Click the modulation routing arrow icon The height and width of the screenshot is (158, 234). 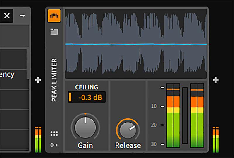pyautogui.click(x=54, y=145)
